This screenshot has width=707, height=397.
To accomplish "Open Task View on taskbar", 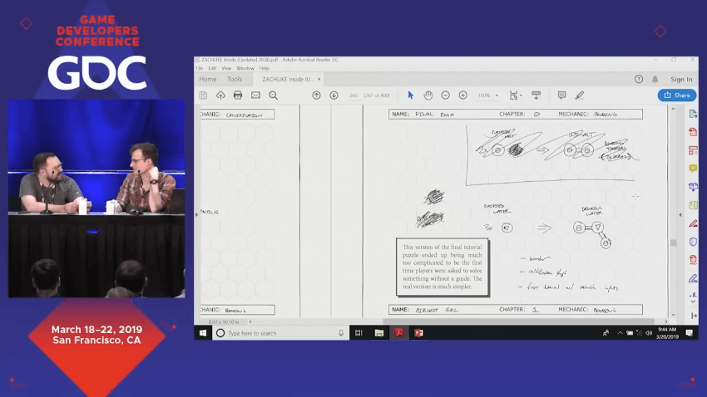I will 359,333.
